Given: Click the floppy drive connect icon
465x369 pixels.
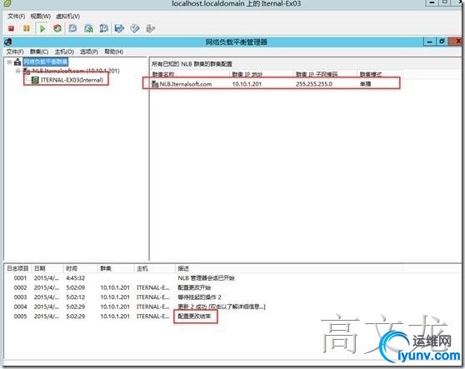Looking at the screenshot, I should coord(119,28).
